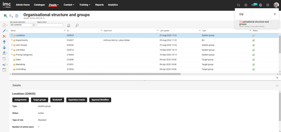Expand the Job Roles tree node
Viewport: 281px width, 132px height.
pyautogui.click(x=12, y=50)
